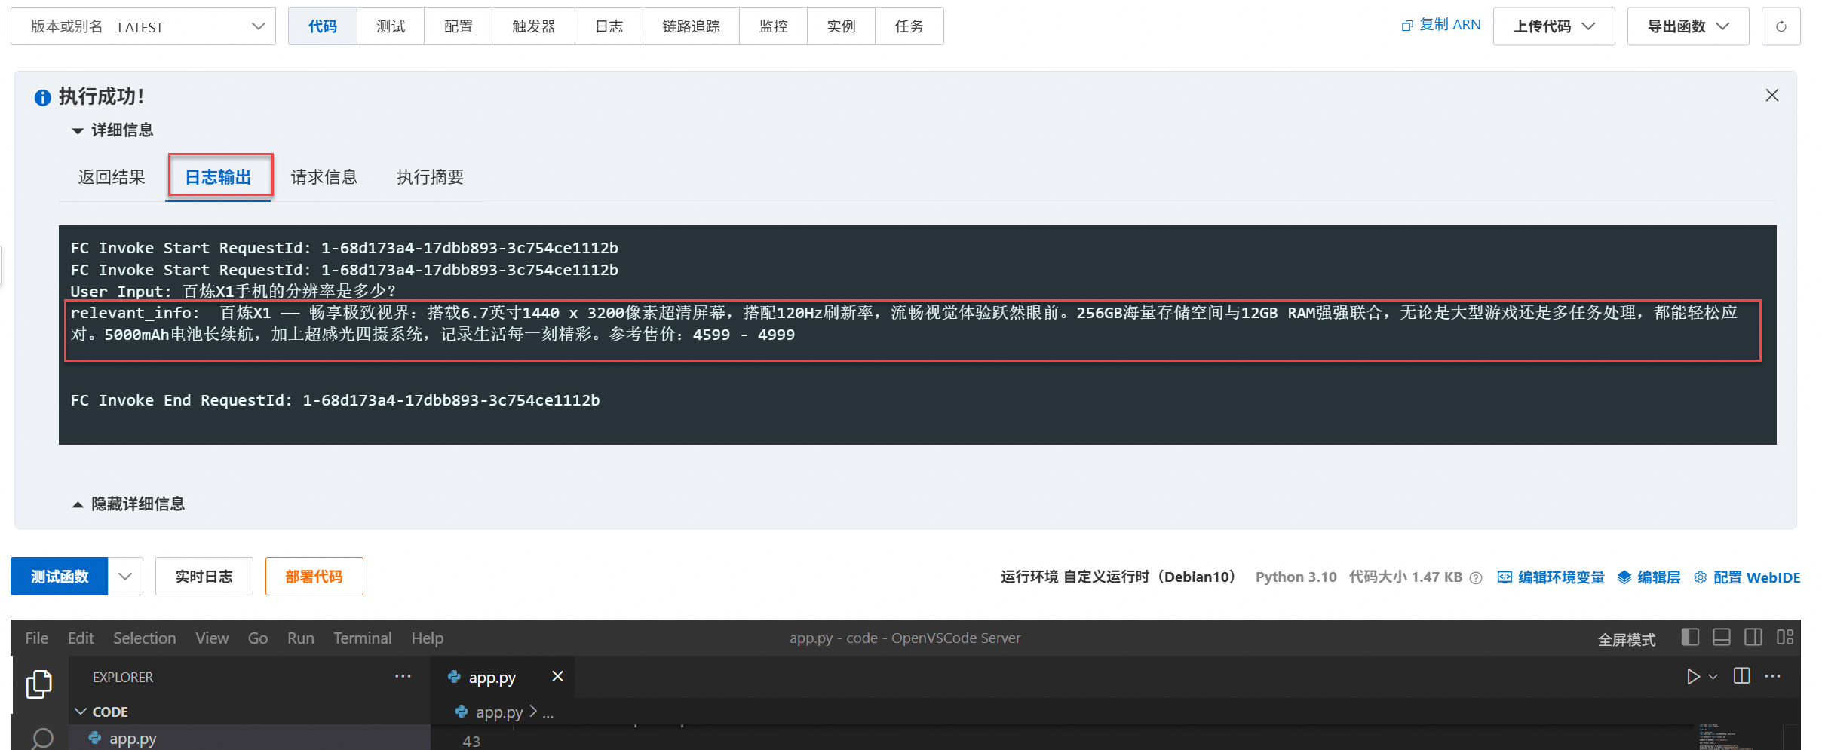1822x750 pixels.
Task: Click the Python file icon in app.py breadcrumb
Action: (x=462, y=712)
